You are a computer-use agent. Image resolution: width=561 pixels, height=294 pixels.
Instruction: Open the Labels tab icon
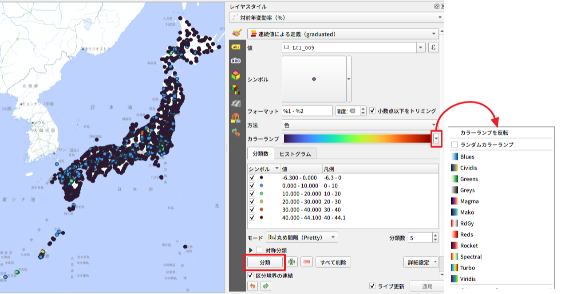[x=236, y=47]
